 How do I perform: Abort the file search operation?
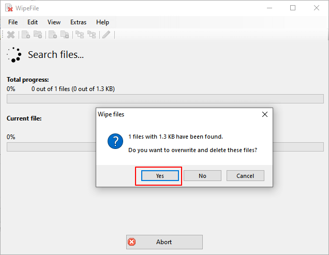click(164, 242)
